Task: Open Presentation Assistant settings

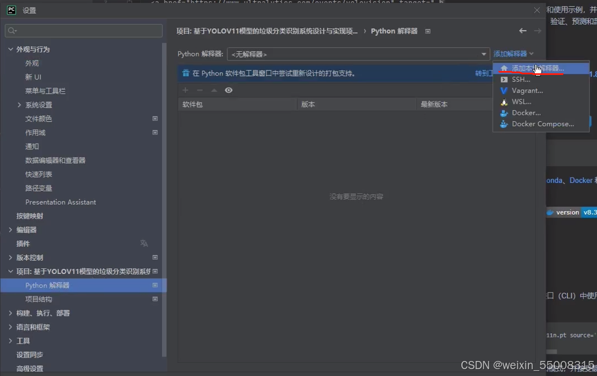Action: [x=61, y=202]
